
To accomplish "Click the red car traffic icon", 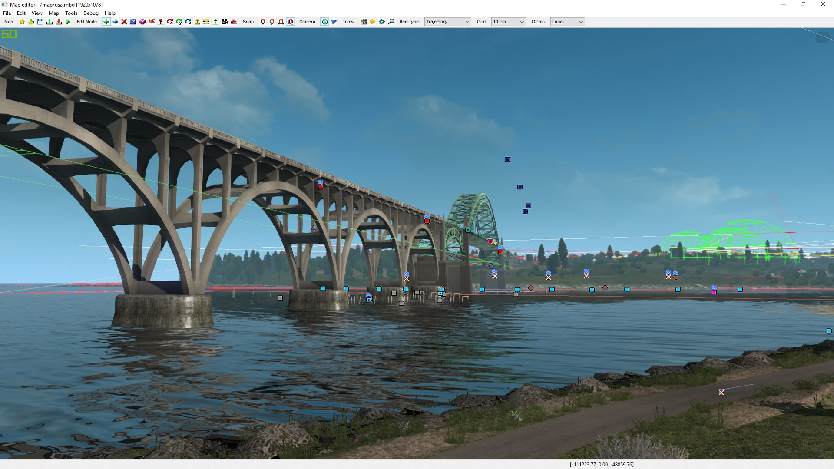I will (x=234, y=22).
